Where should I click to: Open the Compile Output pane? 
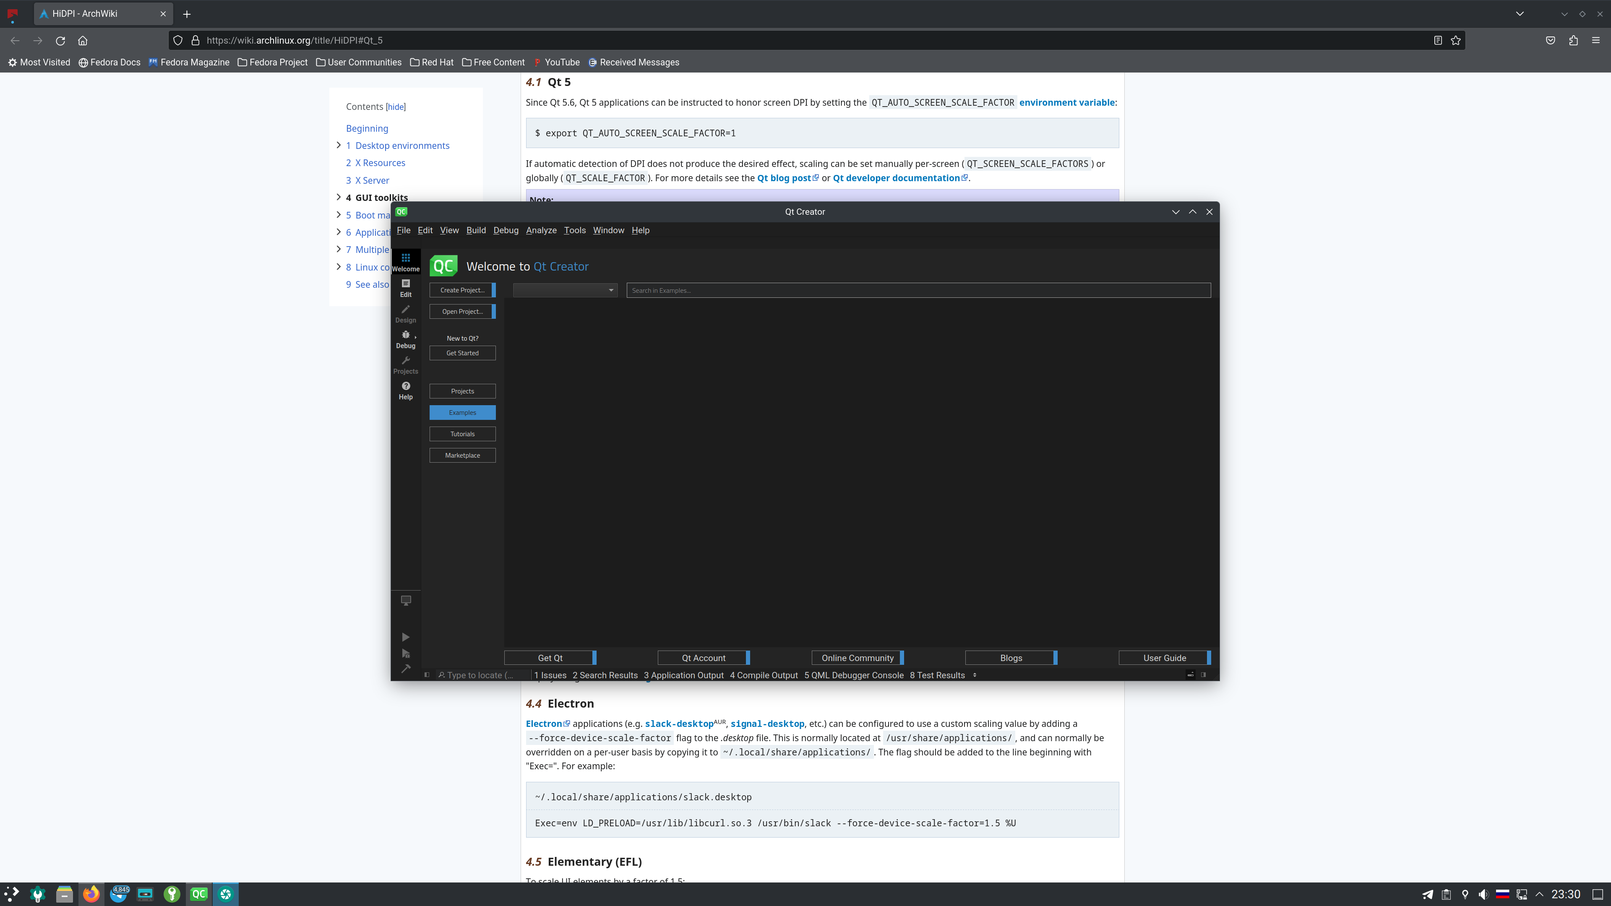[x=764, y=675]
